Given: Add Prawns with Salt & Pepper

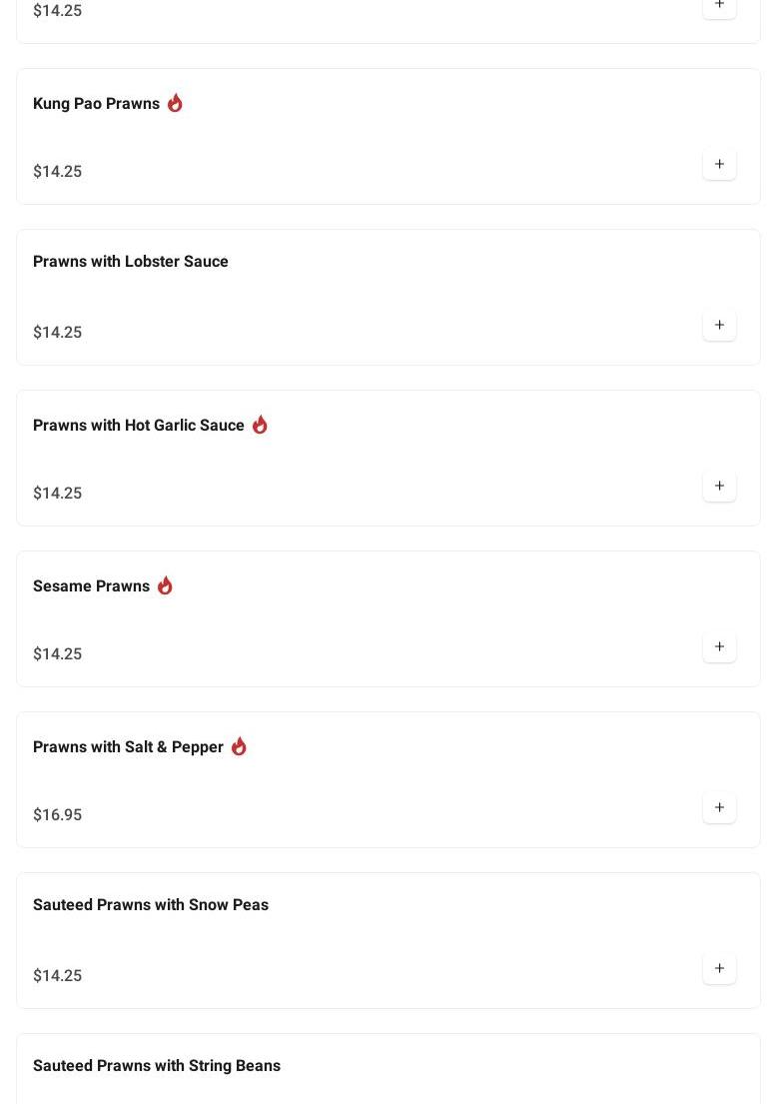Looking at the screenshot, I should click(719, 808).
